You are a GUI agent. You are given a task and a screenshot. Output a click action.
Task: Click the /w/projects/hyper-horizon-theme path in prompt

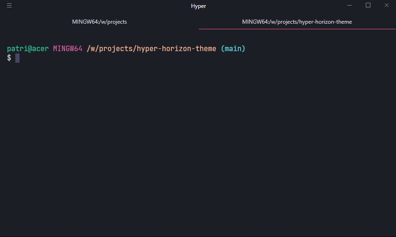point(151,49)
